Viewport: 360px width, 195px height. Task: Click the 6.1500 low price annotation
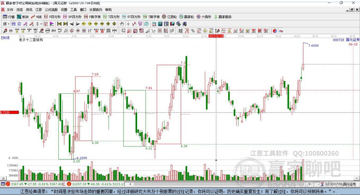pyautogui.click(x=82, y=158)
